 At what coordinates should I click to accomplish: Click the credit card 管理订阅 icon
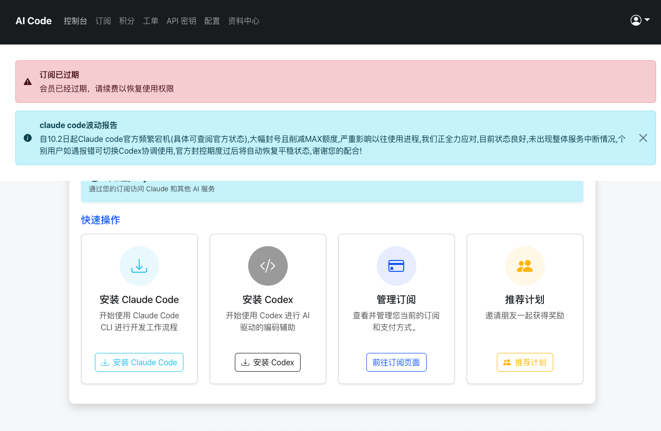pos(396,266)
